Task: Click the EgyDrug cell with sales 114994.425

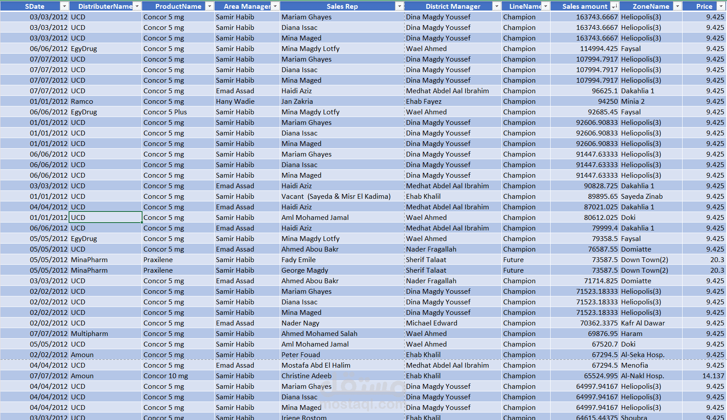Action: [106, 48]
